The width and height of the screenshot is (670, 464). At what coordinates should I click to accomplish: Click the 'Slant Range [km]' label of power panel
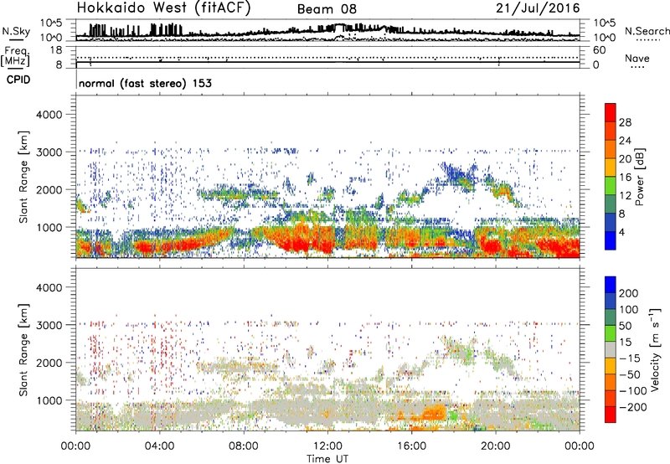(x=23, y=177)
